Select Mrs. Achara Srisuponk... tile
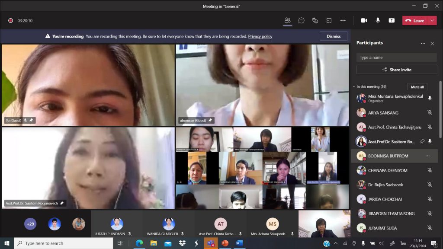The image size is (443, 249). [x=273, y=223]
